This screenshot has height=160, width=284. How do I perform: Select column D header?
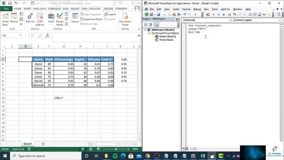point(26,46)
